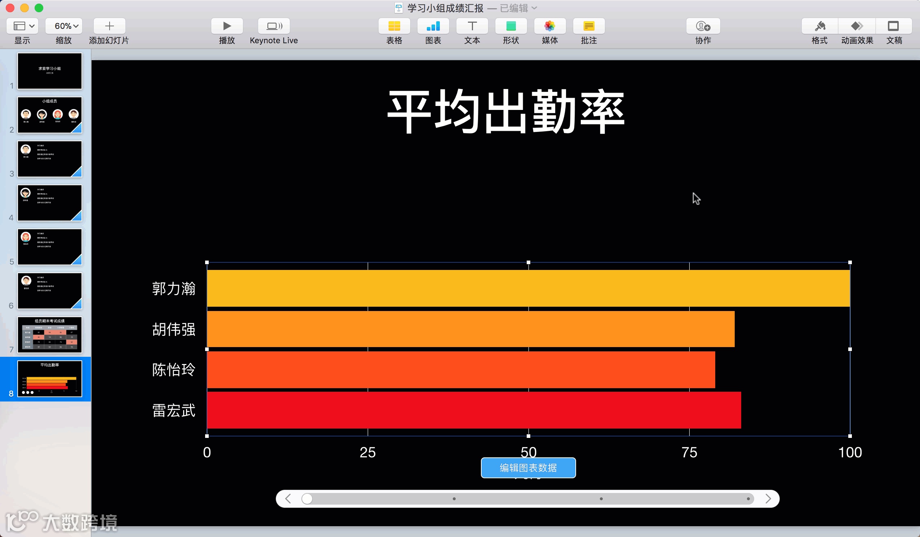The height and width of the screenshot is (537, 920).
Task: Click the right arrow of the chart slider
Action: pos(768,499)
